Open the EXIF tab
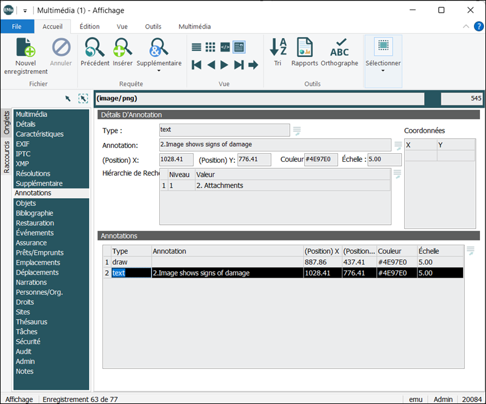 click(x=51, y=144)
